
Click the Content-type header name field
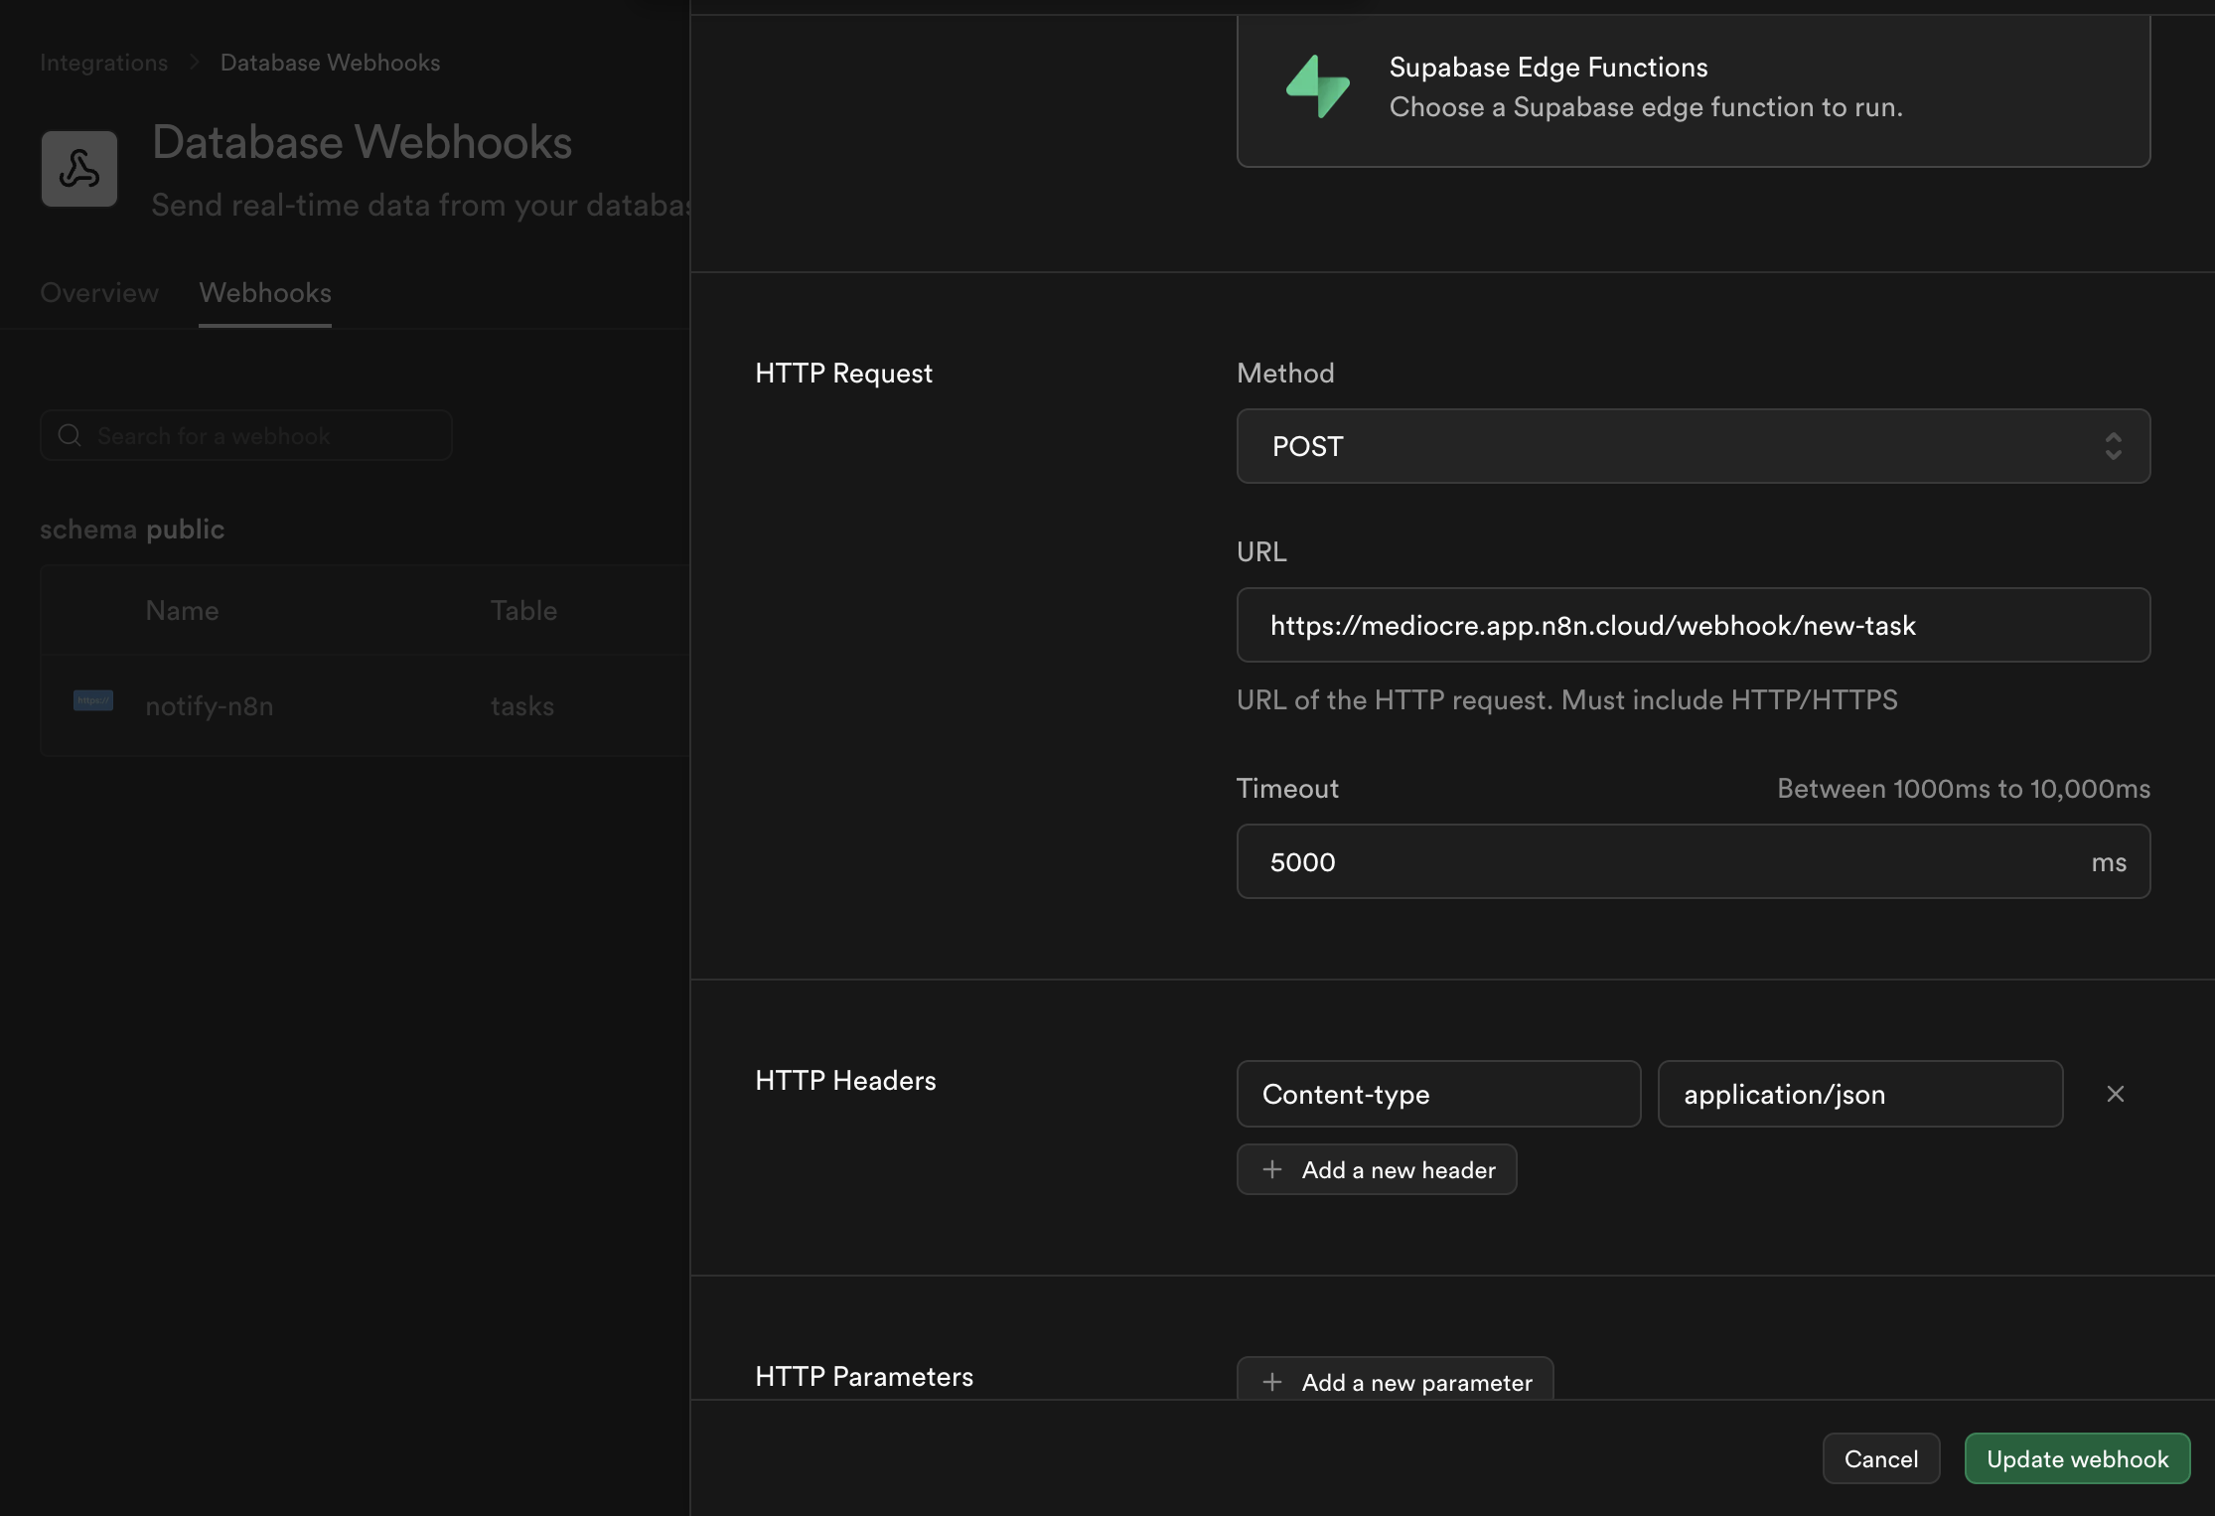(1438, 1094)
